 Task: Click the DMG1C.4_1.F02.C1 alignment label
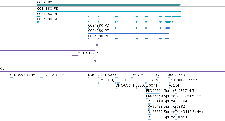tap(114, 80)
